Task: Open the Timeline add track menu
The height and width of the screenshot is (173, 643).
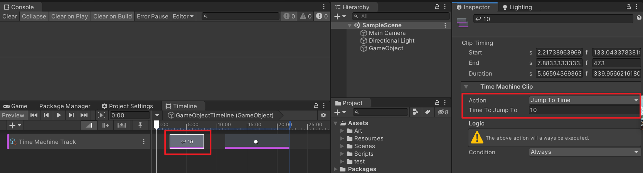Action: (15, 125)
